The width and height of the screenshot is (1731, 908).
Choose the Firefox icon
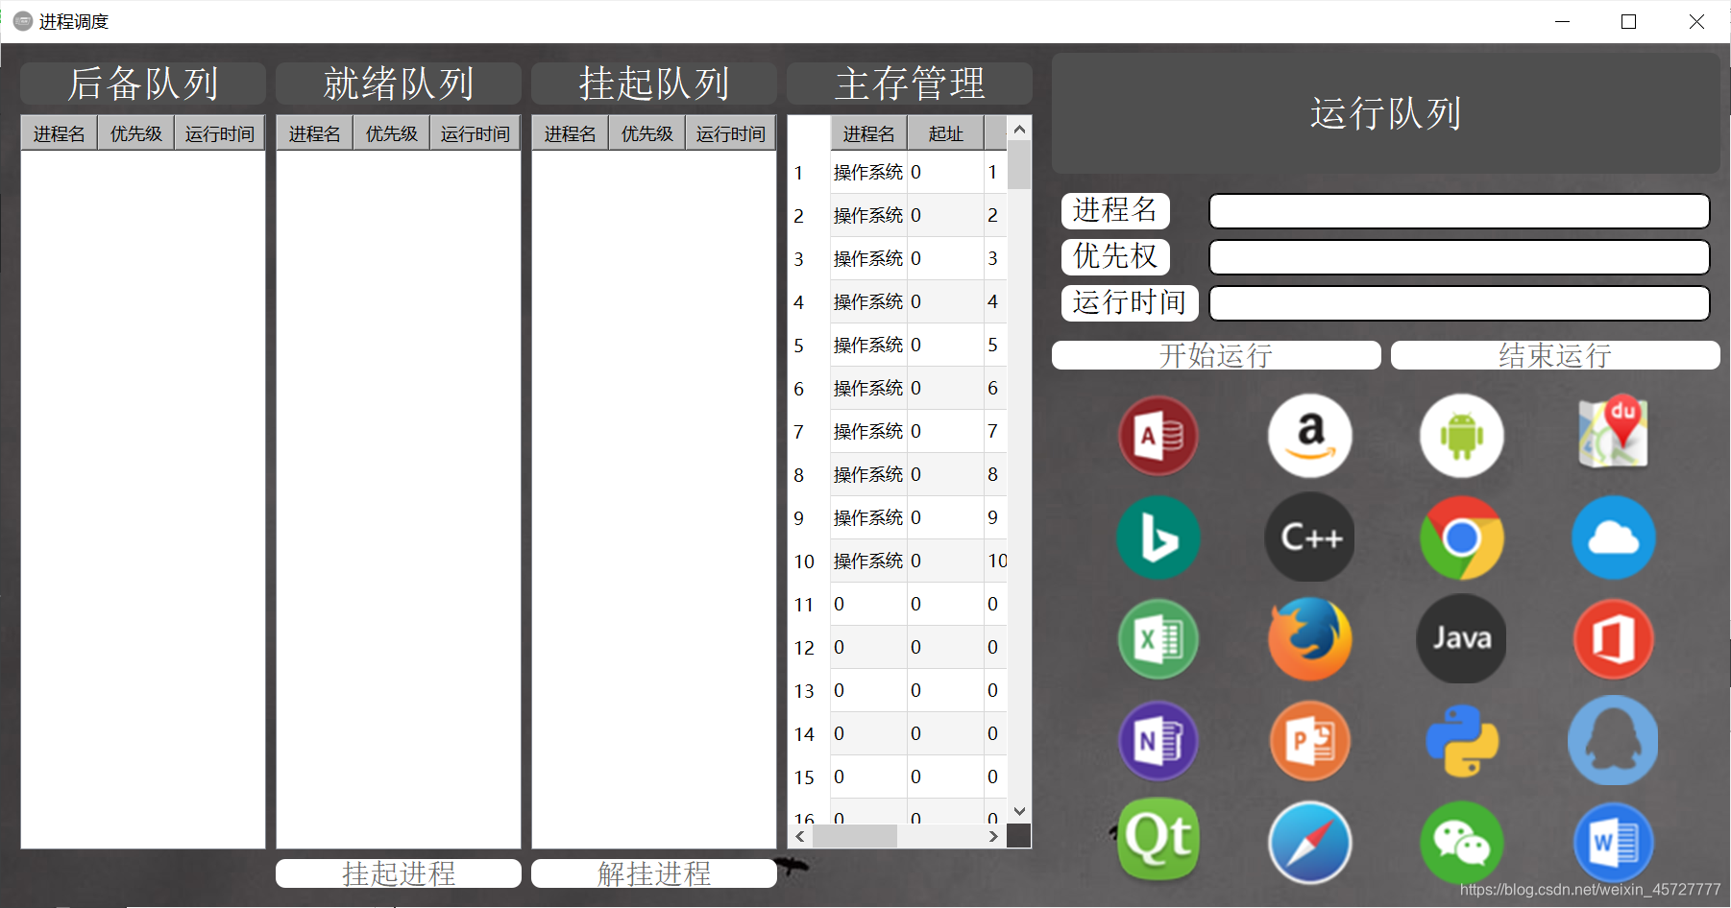click(1309, 639)
